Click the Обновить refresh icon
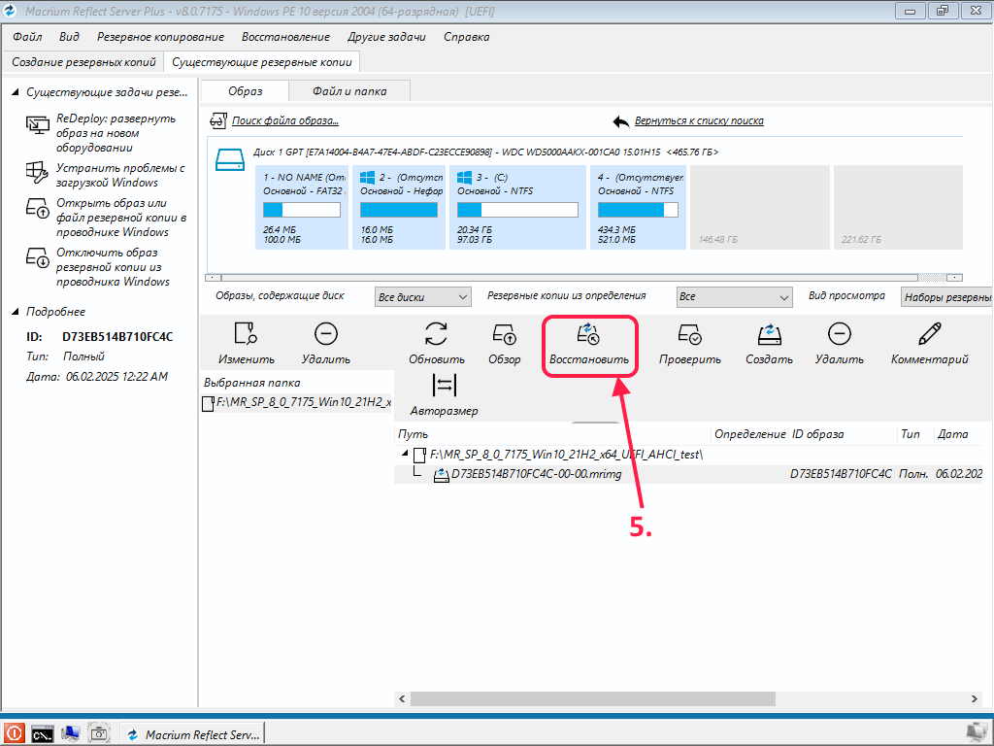994x746 pixels. tap(436, 336)
